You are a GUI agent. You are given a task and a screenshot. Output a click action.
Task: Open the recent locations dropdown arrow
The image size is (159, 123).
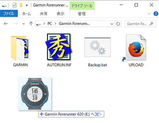pyautogui.click(x=24, y=24)
